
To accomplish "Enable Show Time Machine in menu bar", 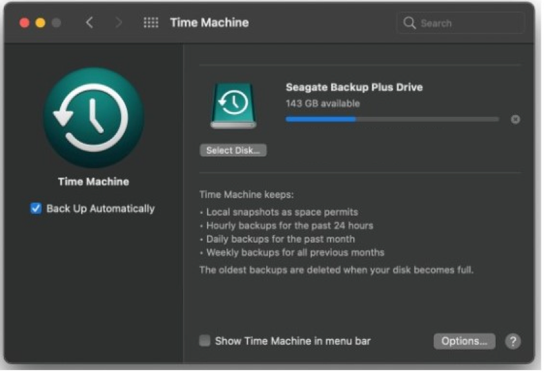I will pyautogui.click(x=205, y=341).
